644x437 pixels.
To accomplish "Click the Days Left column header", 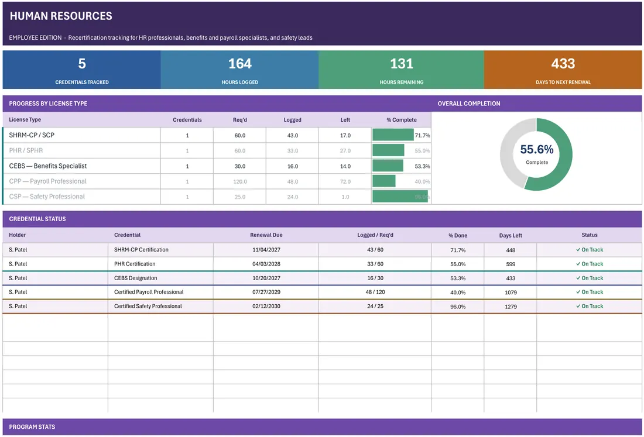I will pyautogui.click(x=511, y=236).
